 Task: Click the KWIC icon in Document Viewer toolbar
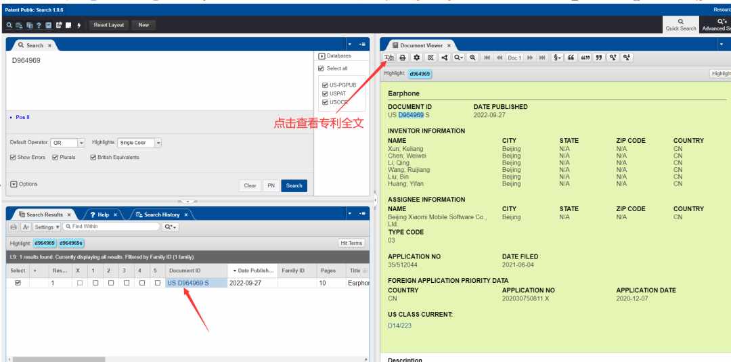(430, 58)
